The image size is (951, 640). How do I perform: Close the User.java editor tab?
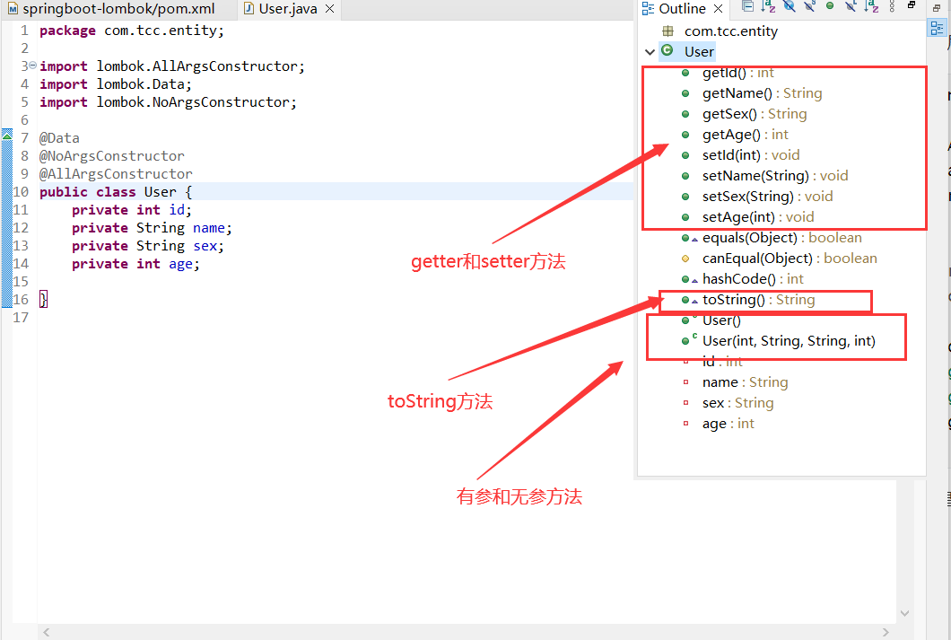329,8
